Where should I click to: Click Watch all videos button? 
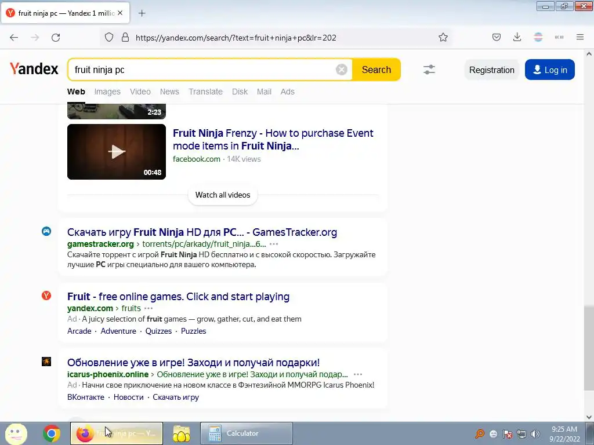(x=223, y=195)
